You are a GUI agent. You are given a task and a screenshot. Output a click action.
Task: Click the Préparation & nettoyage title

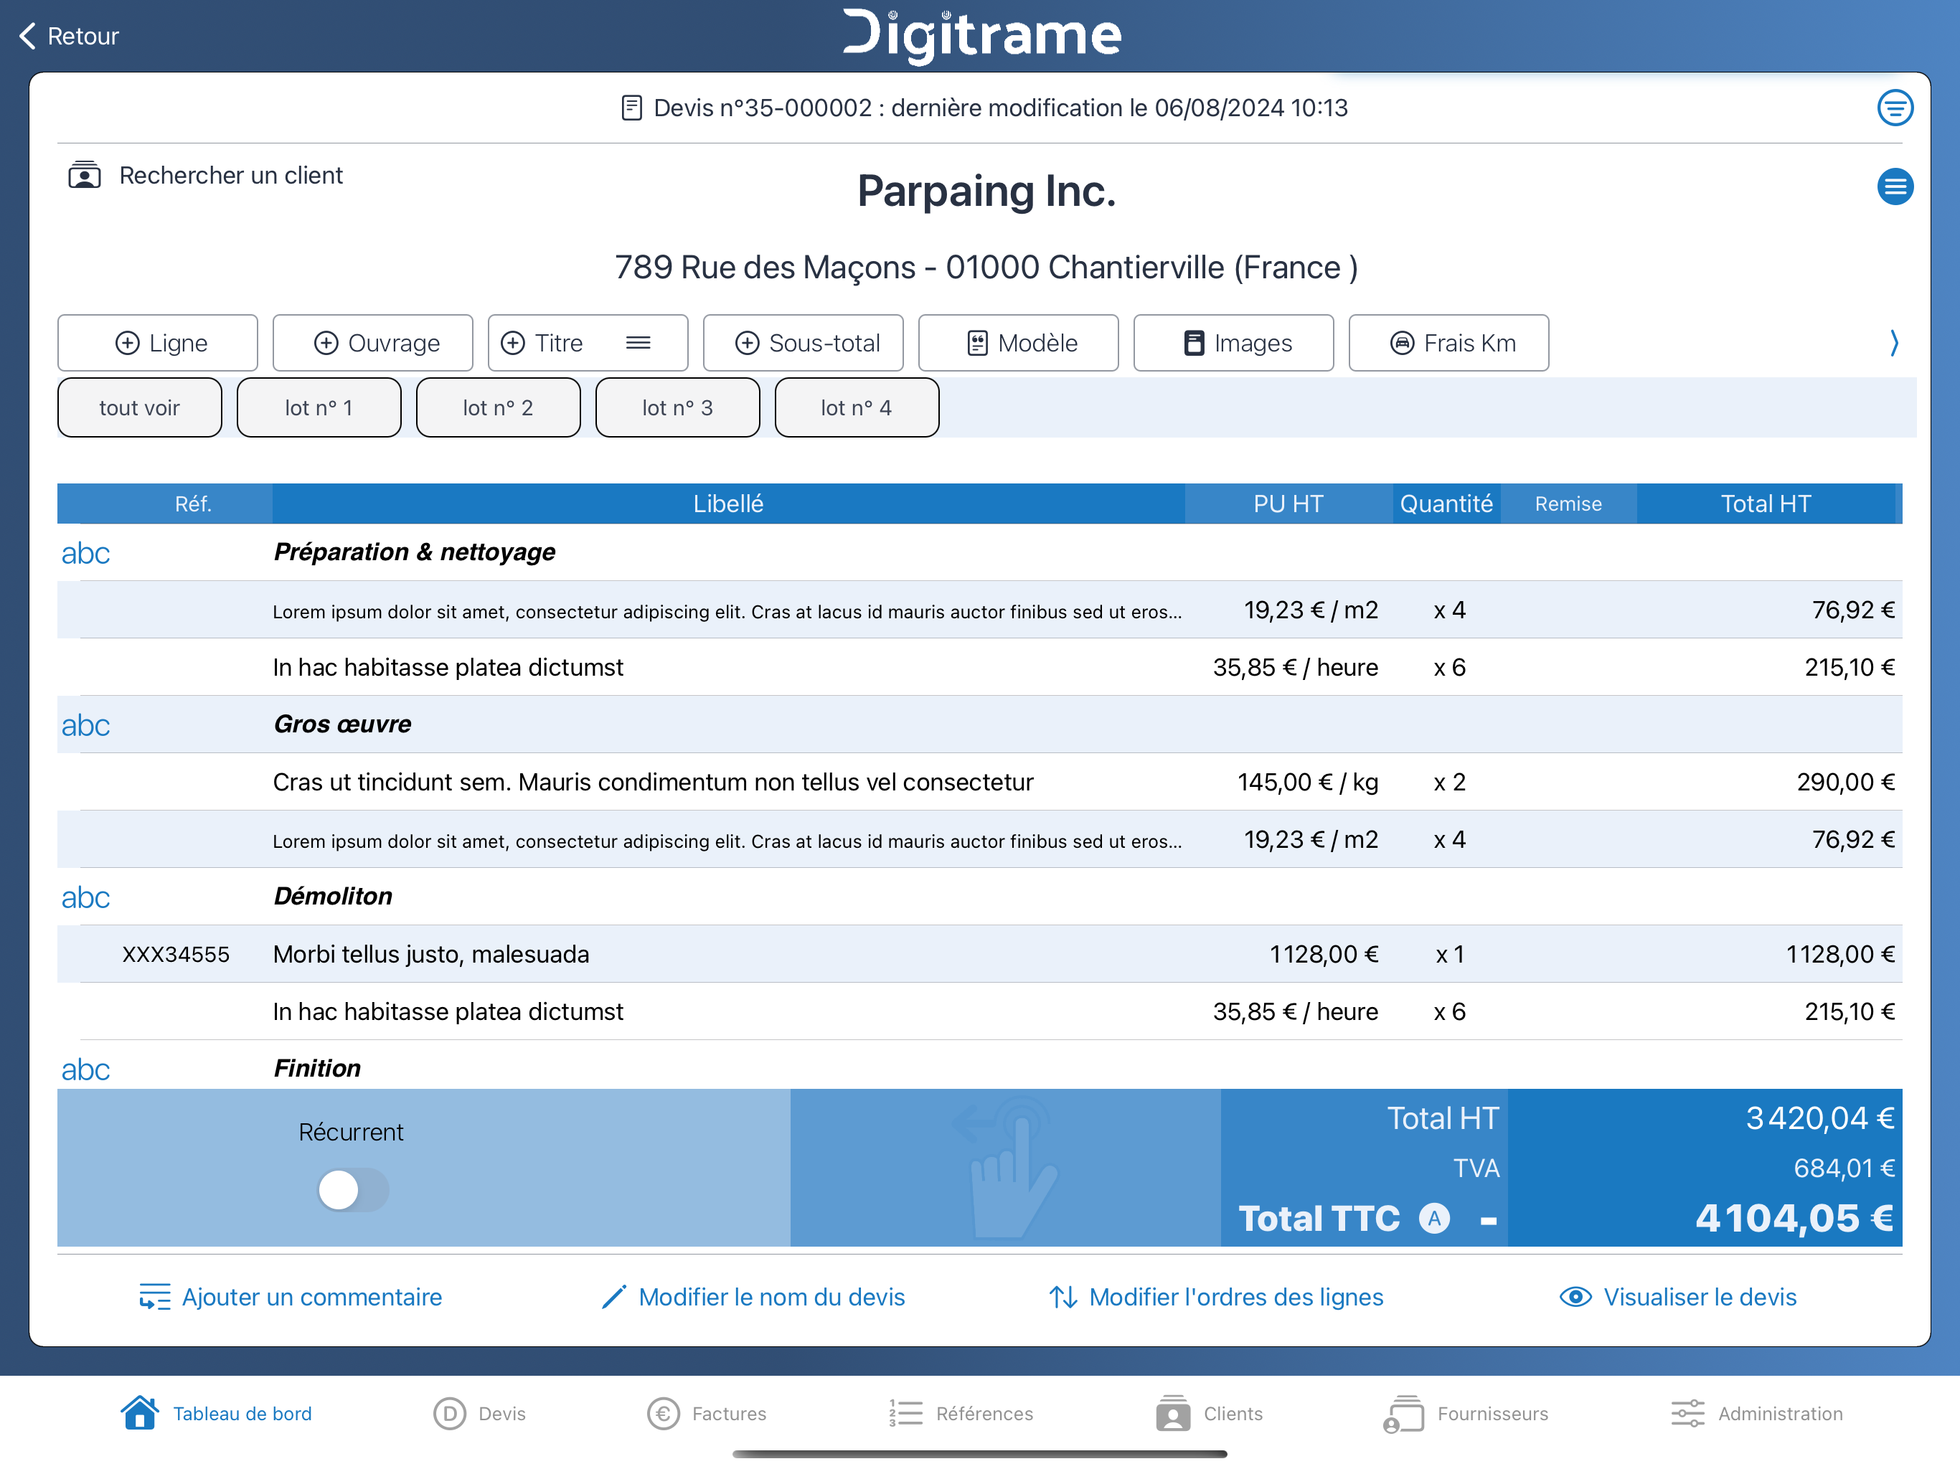tap(414, 552)
